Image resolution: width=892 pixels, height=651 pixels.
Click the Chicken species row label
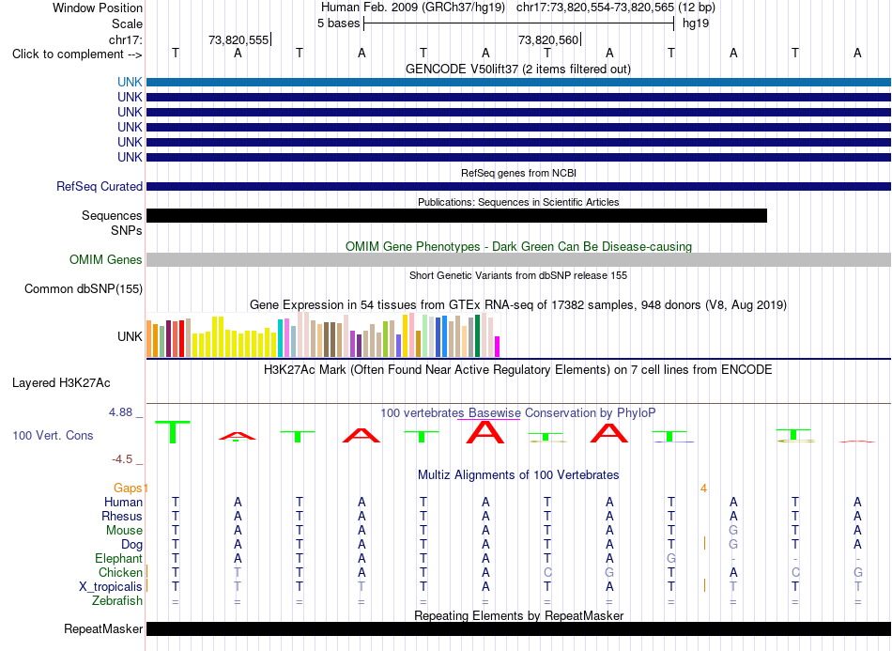coord(120,572)
